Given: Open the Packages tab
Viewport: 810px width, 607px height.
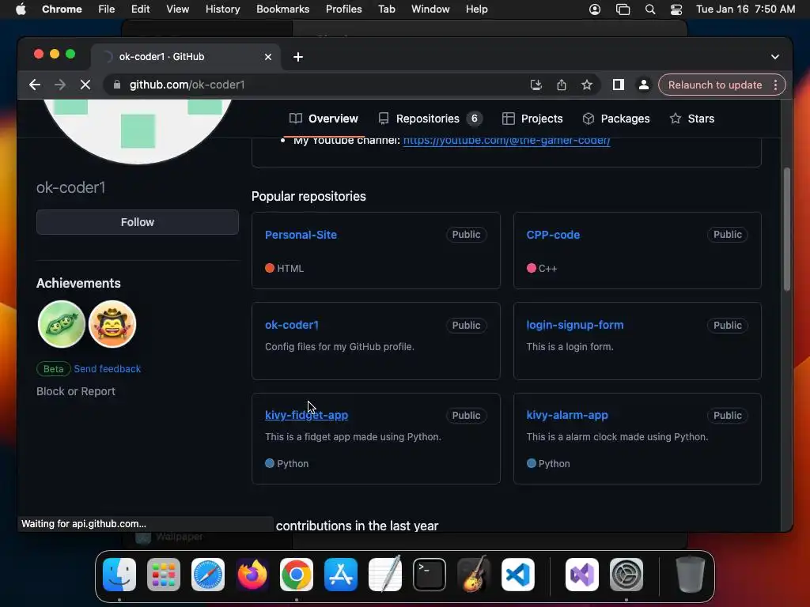Looking at the screenshot, I should (615, 119).
